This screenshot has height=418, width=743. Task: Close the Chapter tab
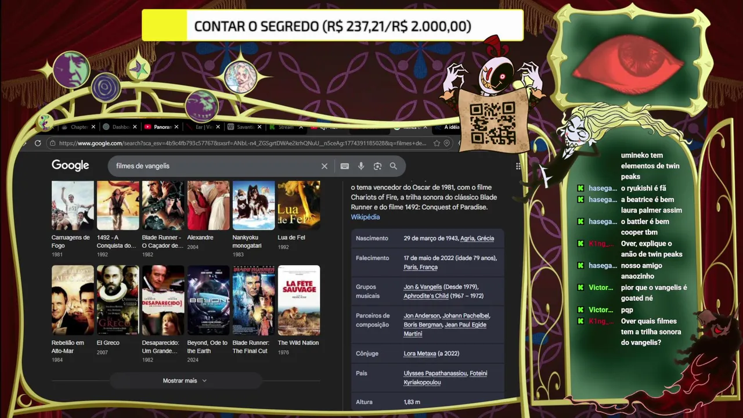click(93, 127)
